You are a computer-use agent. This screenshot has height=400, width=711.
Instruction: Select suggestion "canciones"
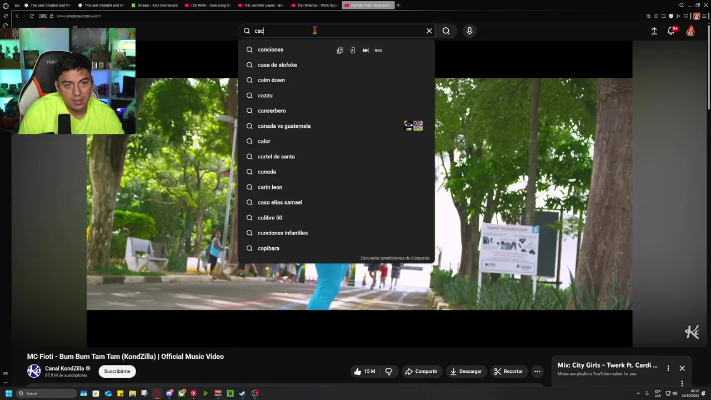tap(336, 50)
